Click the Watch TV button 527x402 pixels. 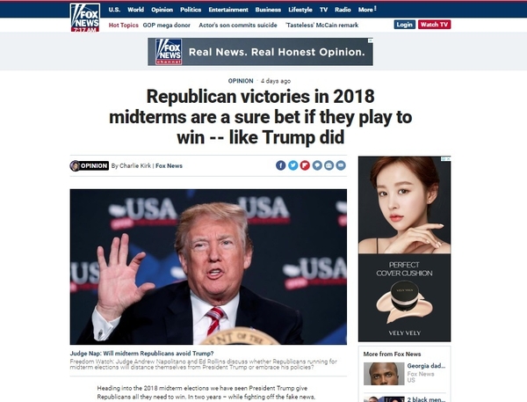click(x=434, y=25)
